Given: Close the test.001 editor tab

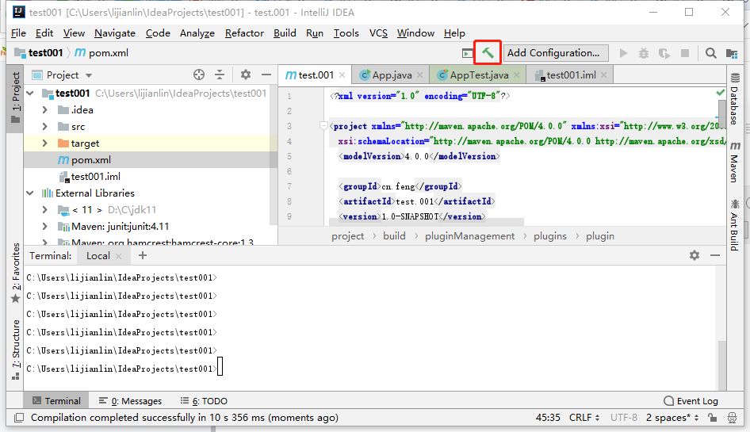Looking at the screenshot, I should pyautogui.click(x=342, y=75).
